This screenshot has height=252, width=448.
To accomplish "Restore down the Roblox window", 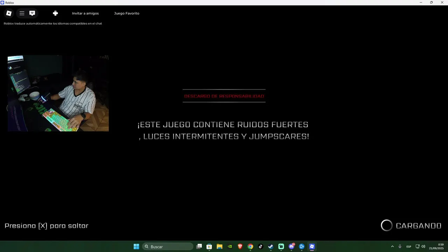I will tap(431, 2).
